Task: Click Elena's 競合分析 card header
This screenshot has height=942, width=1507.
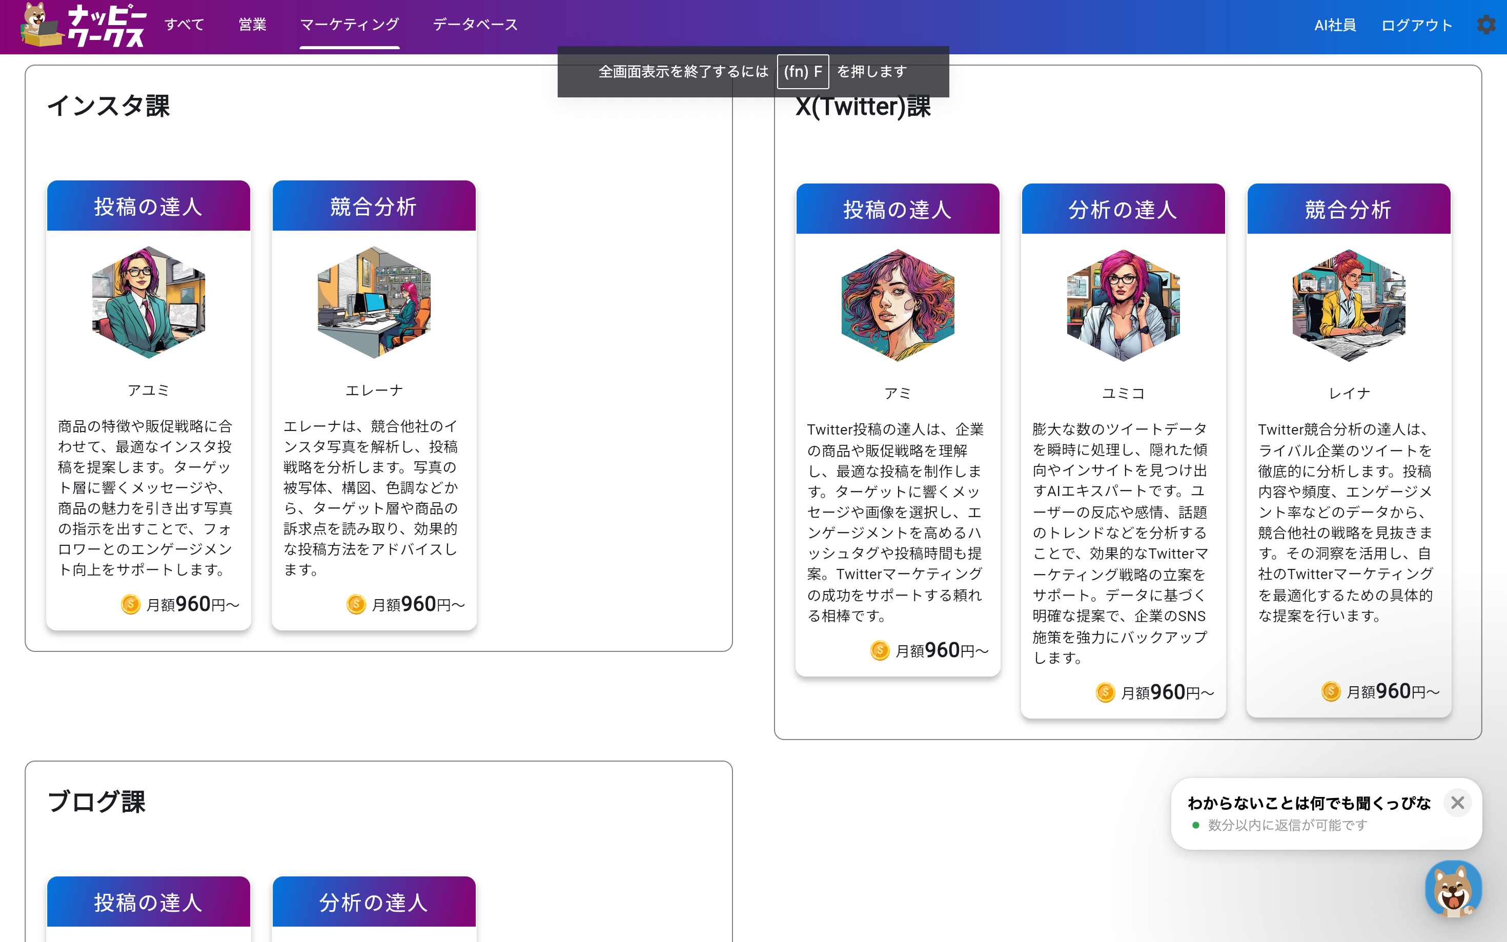Action: point(374,206)
